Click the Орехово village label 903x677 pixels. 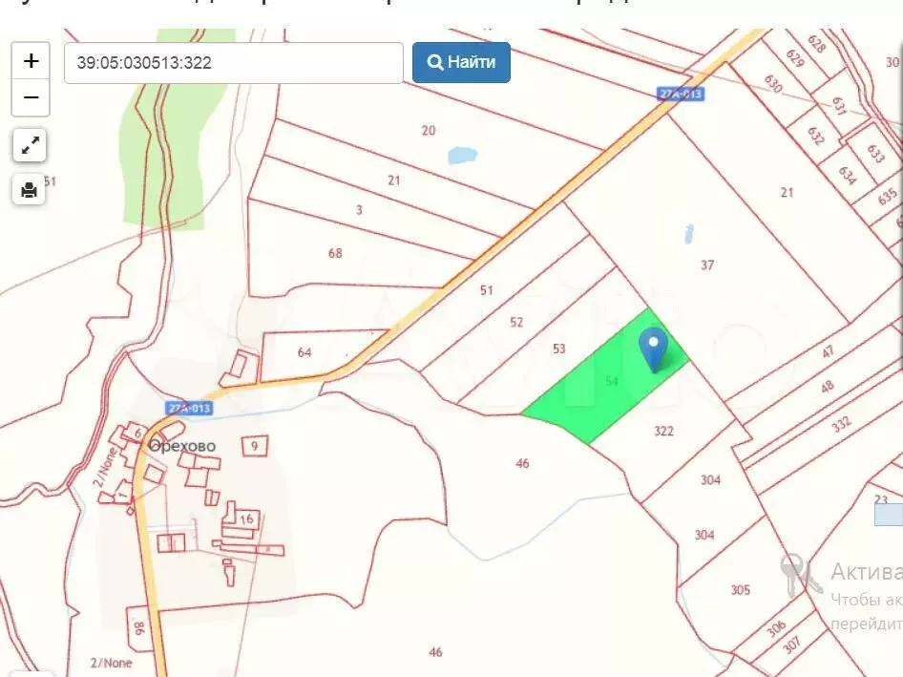point(181,446)
